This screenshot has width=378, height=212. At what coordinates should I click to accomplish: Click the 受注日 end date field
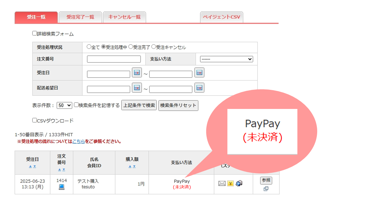(x=171, y=74)
